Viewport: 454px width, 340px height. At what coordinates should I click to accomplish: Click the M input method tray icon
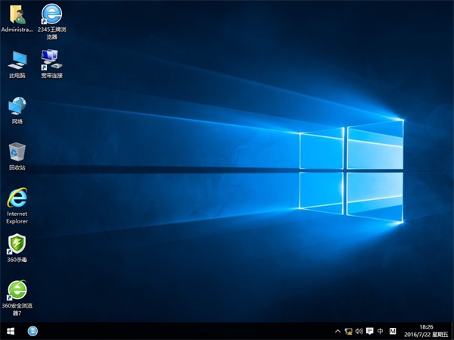392,332
